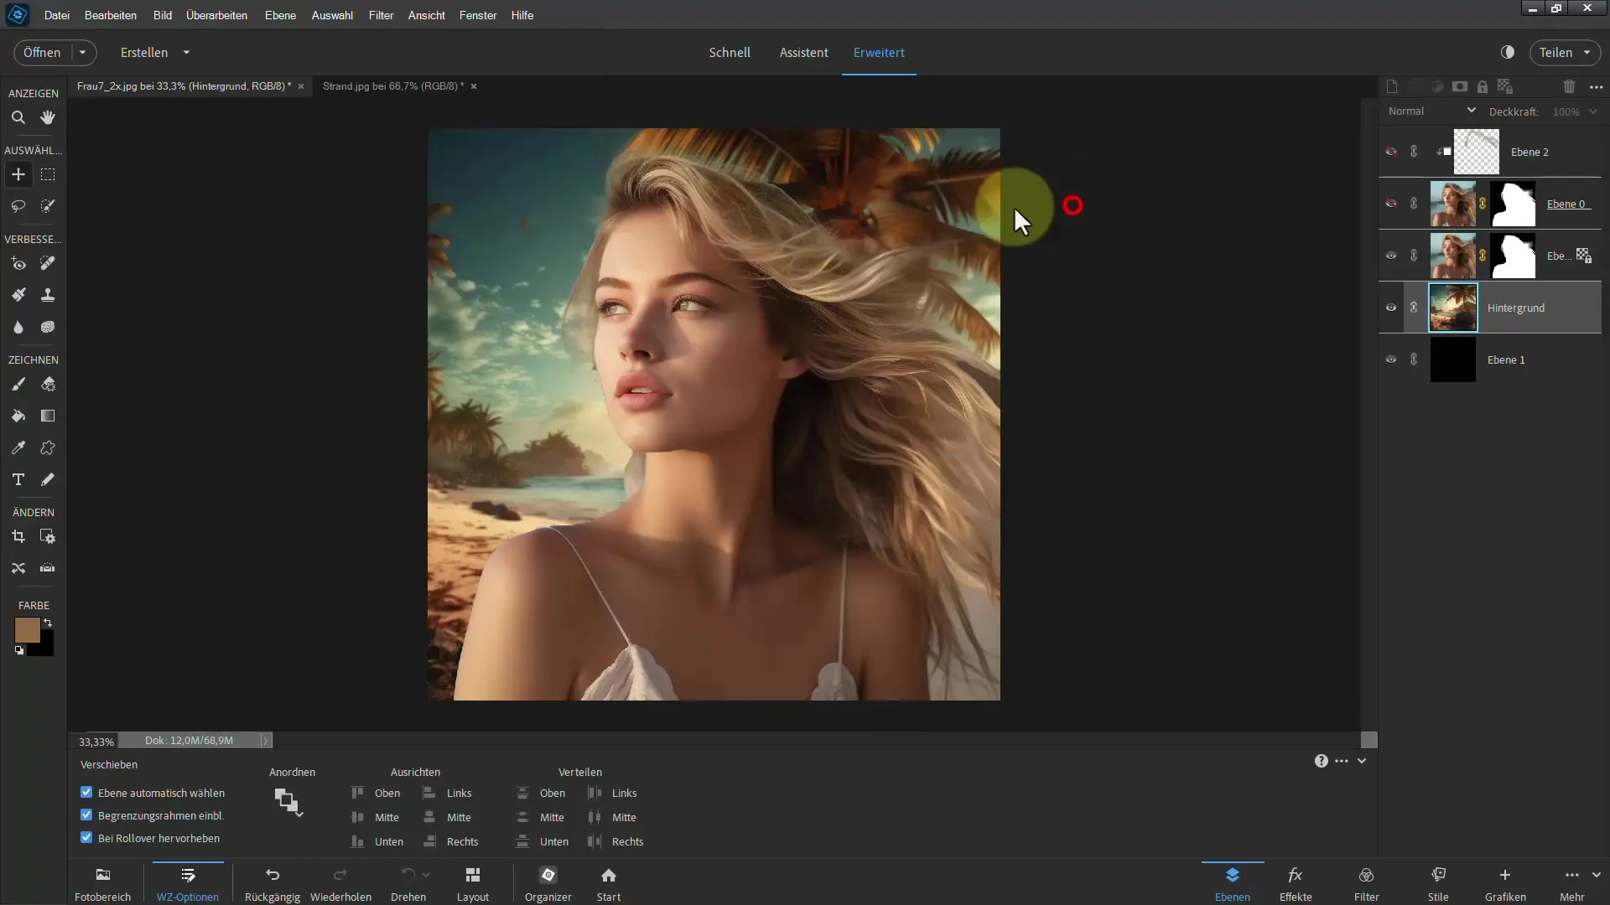
Task: Open the Anordnen arrange dropdown
Action: pos(288,802)
